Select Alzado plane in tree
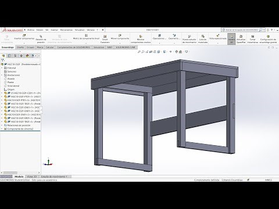Viewport: 279px width, 209px height. [x=11, y=79]
